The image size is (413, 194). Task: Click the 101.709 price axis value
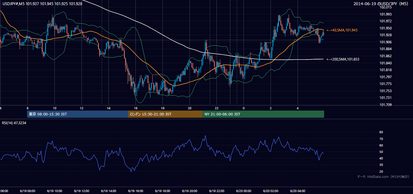click(x=385, y=105)
